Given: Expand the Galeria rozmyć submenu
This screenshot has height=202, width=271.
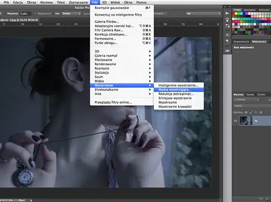Looking at the screenshot, I should [122, 56].
